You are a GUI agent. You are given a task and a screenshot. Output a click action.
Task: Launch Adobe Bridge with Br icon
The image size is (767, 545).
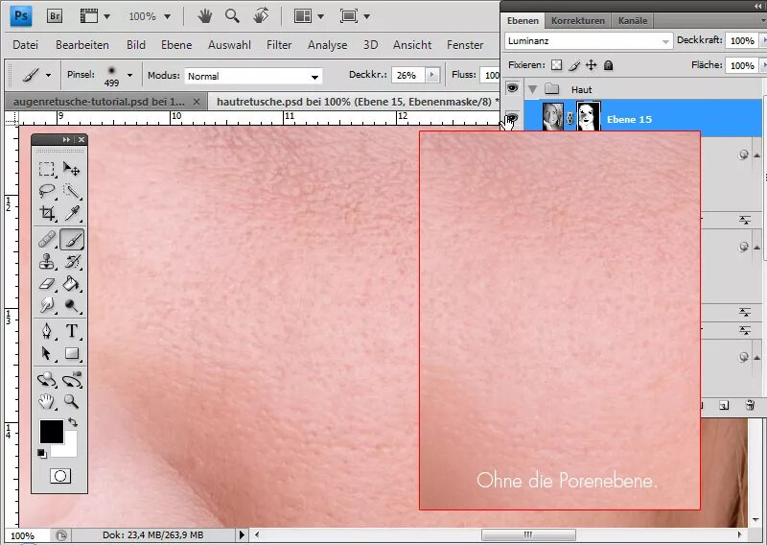click(55, 16)
